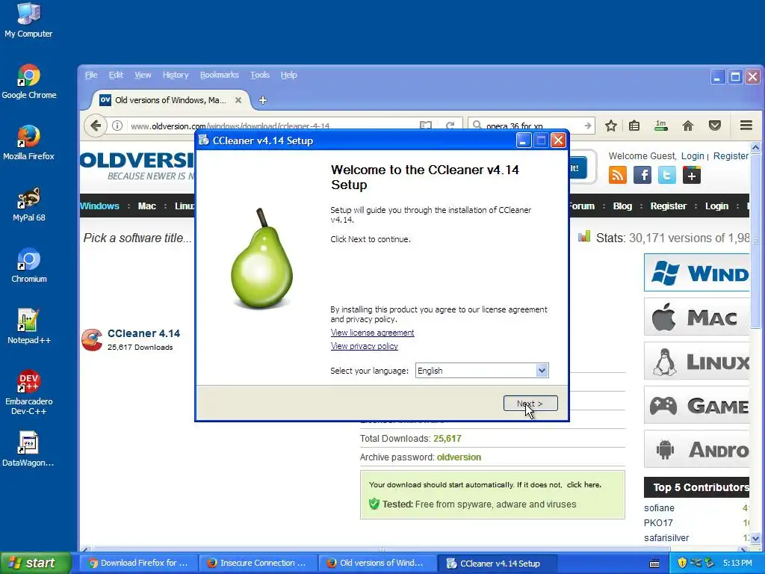
Task: Click the Mozilla Firefox desktop icon
Action: [28, 143]
